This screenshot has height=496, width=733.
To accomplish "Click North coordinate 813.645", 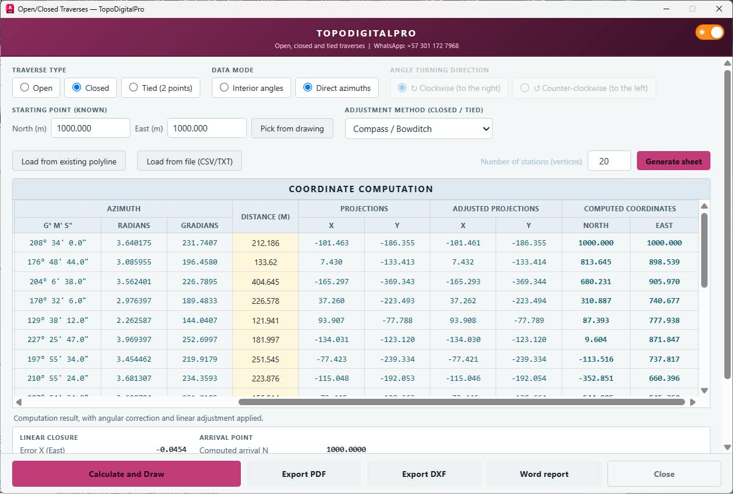I will (x=596, y=262).
